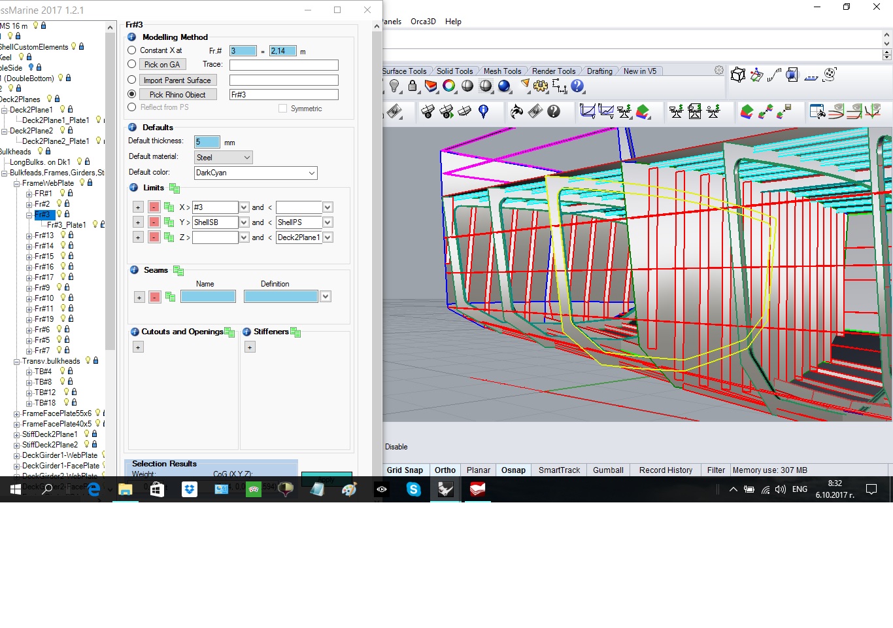The height and width of the screenshot is (628, 893).
Task: Open the Default material Steel dropdown
Action: (x=223, y=158)
